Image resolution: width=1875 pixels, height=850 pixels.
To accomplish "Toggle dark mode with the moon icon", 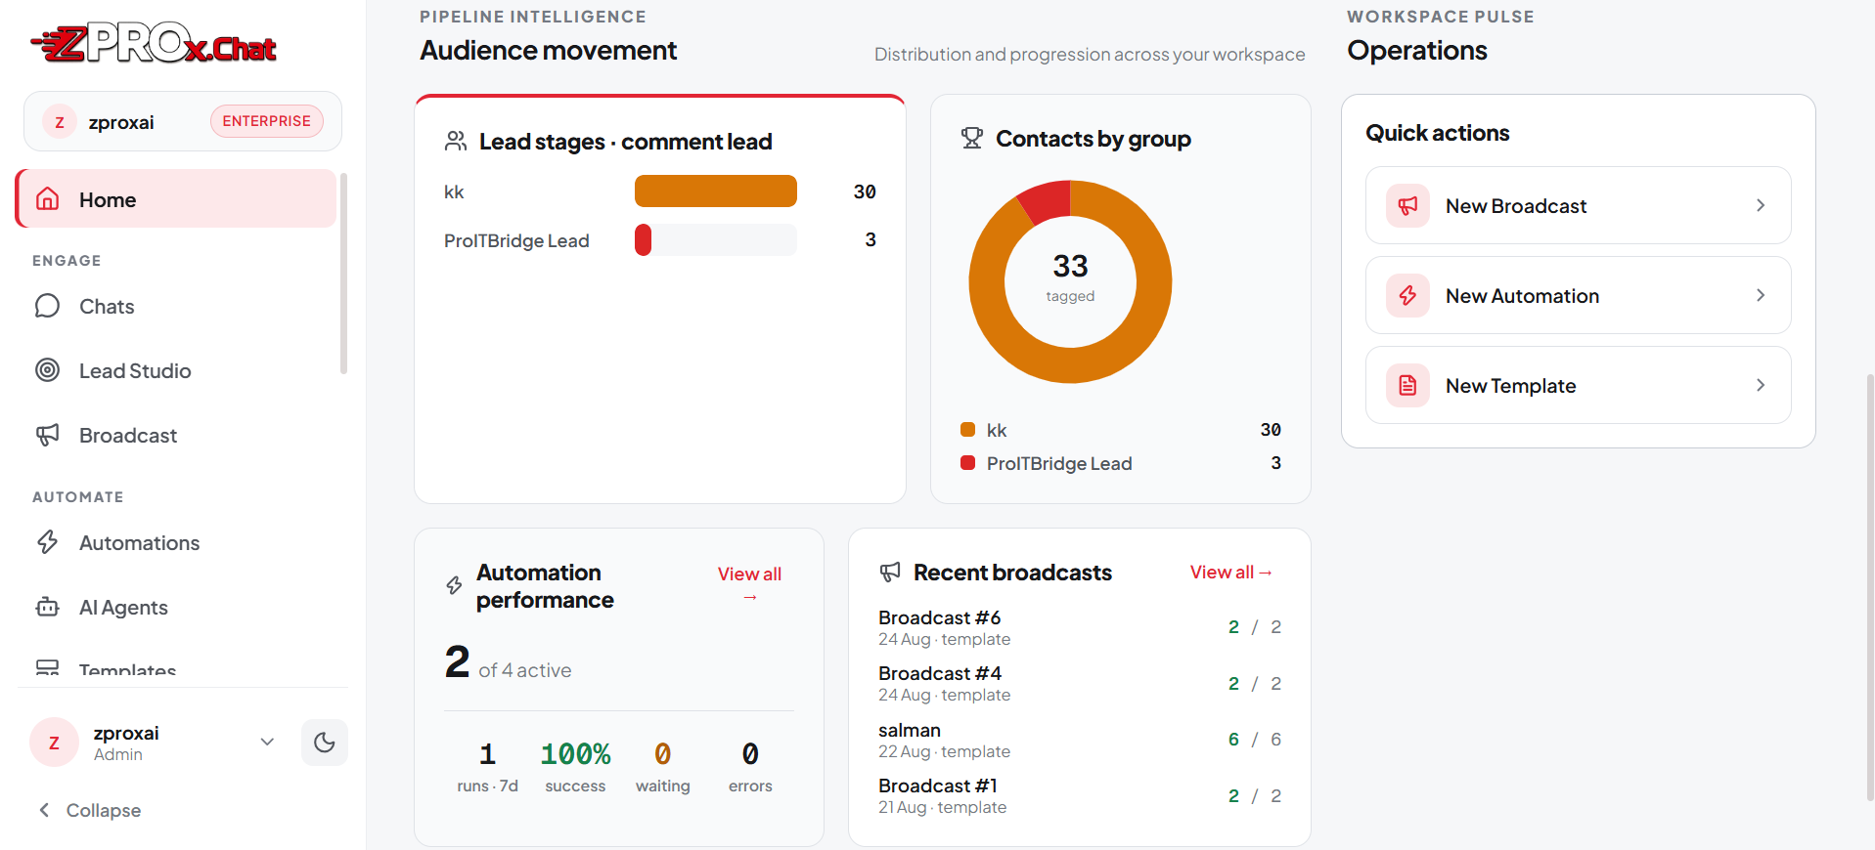I will tap(325, 743).
